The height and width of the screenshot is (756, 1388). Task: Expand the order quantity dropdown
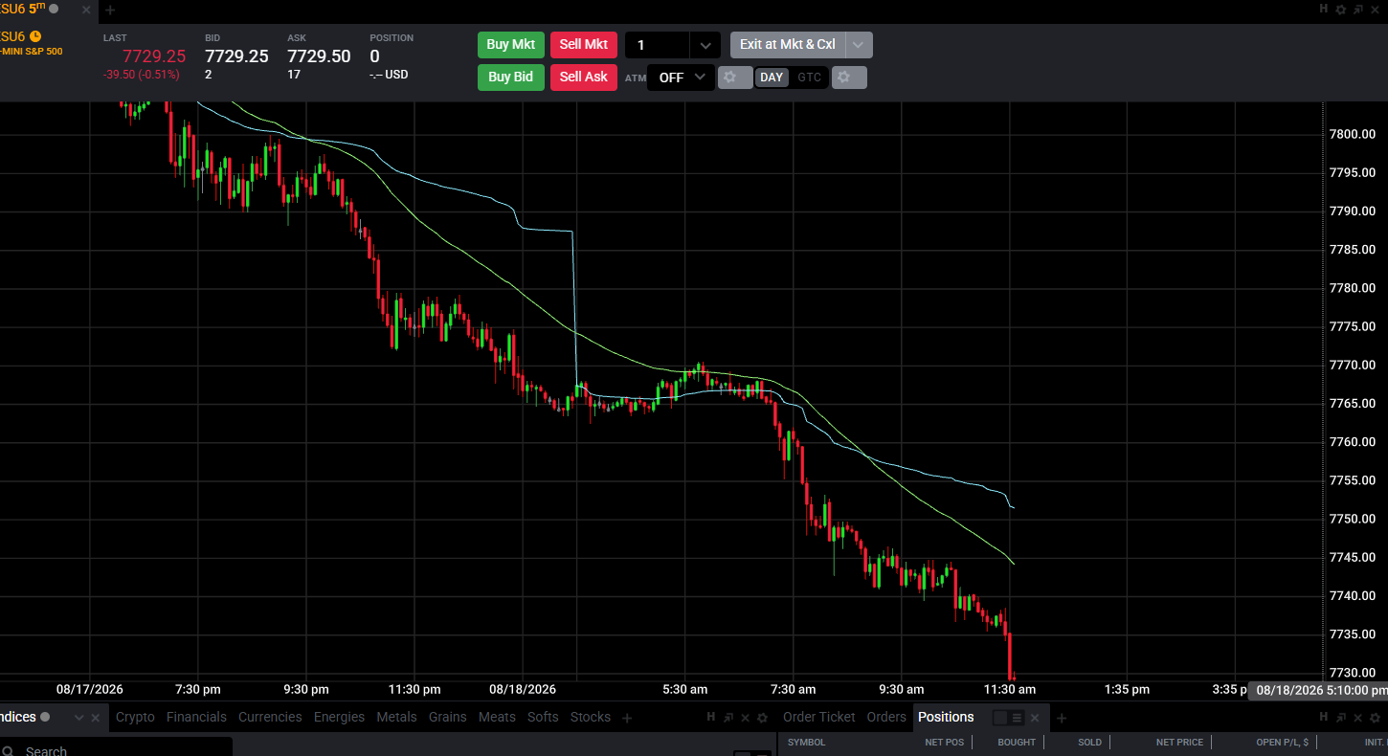(x=705, y=45)
